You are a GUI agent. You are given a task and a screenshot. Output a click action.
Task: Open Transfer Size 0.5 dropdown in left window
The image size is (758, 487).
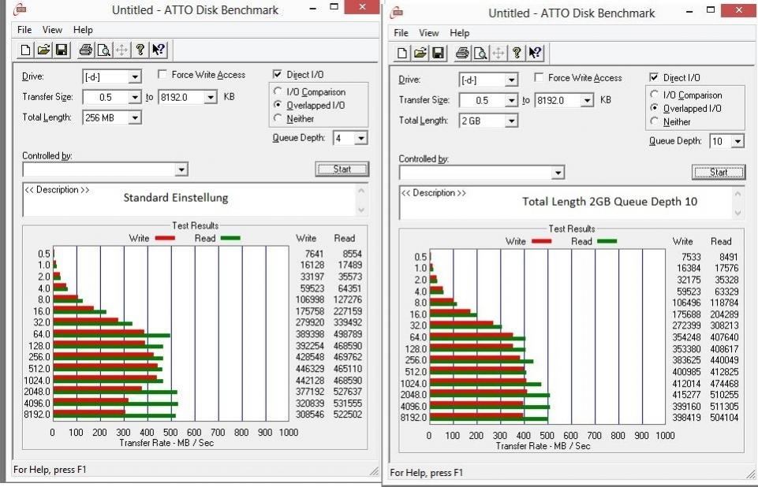(x=135, y=97)
